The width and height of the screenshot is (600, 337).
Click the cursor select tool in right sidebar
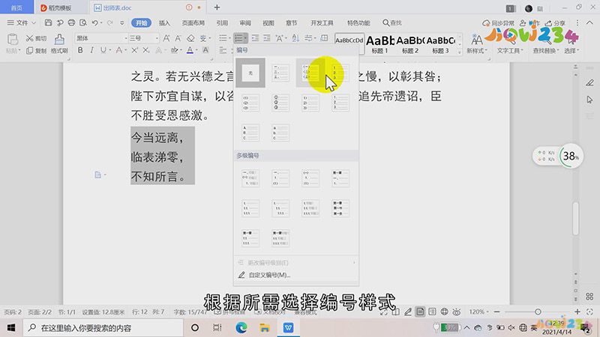coord(589,100)
